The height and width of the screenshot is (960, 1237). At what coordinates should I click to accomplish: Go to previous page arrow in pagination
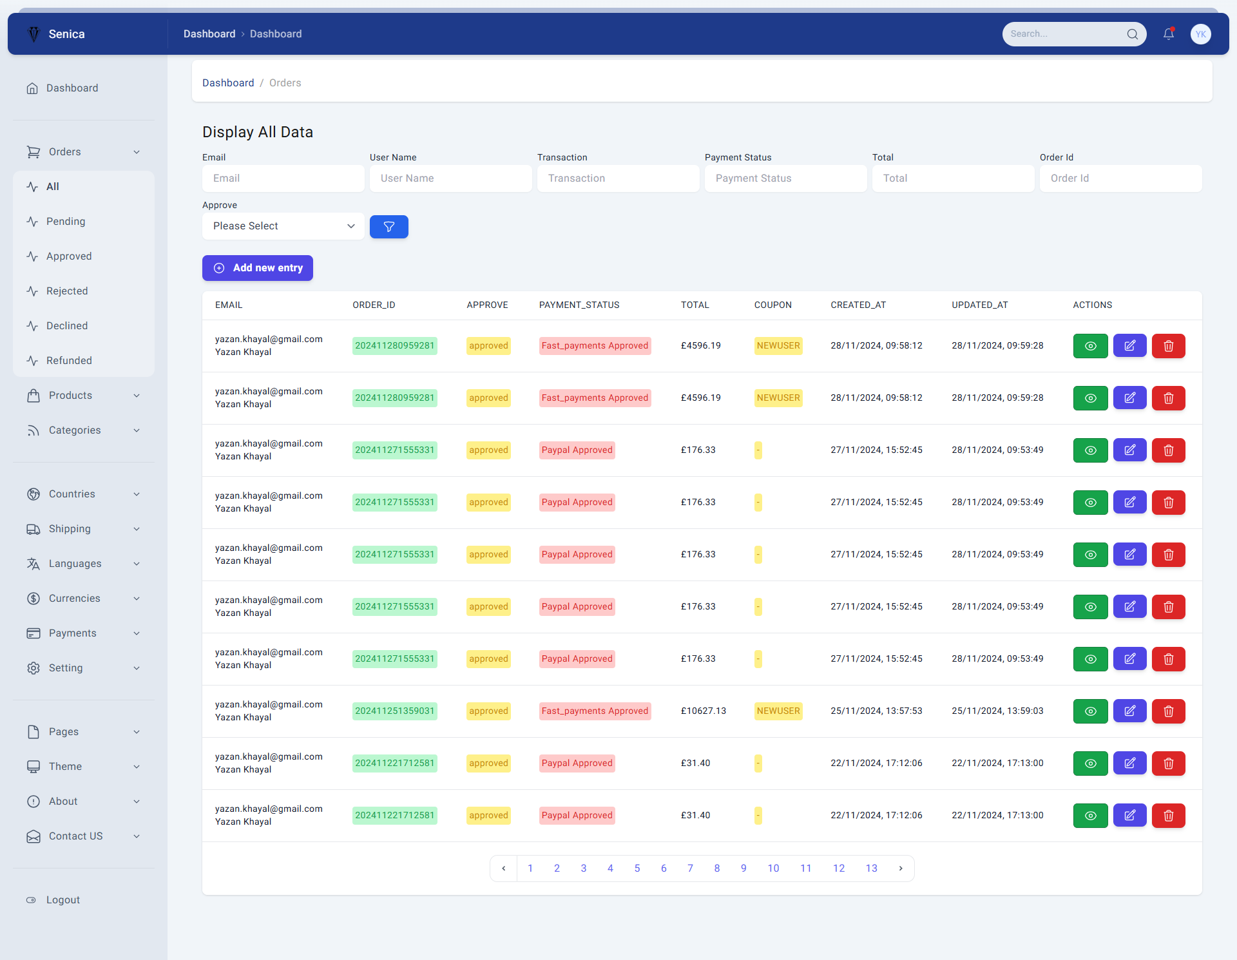pyautogui.click(x=504, y=869)
